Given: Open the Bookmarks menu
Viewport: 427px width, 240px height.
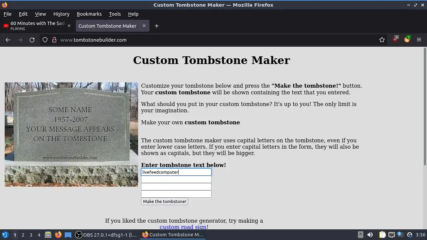Looking at the screenshot, I should point(89,14).
